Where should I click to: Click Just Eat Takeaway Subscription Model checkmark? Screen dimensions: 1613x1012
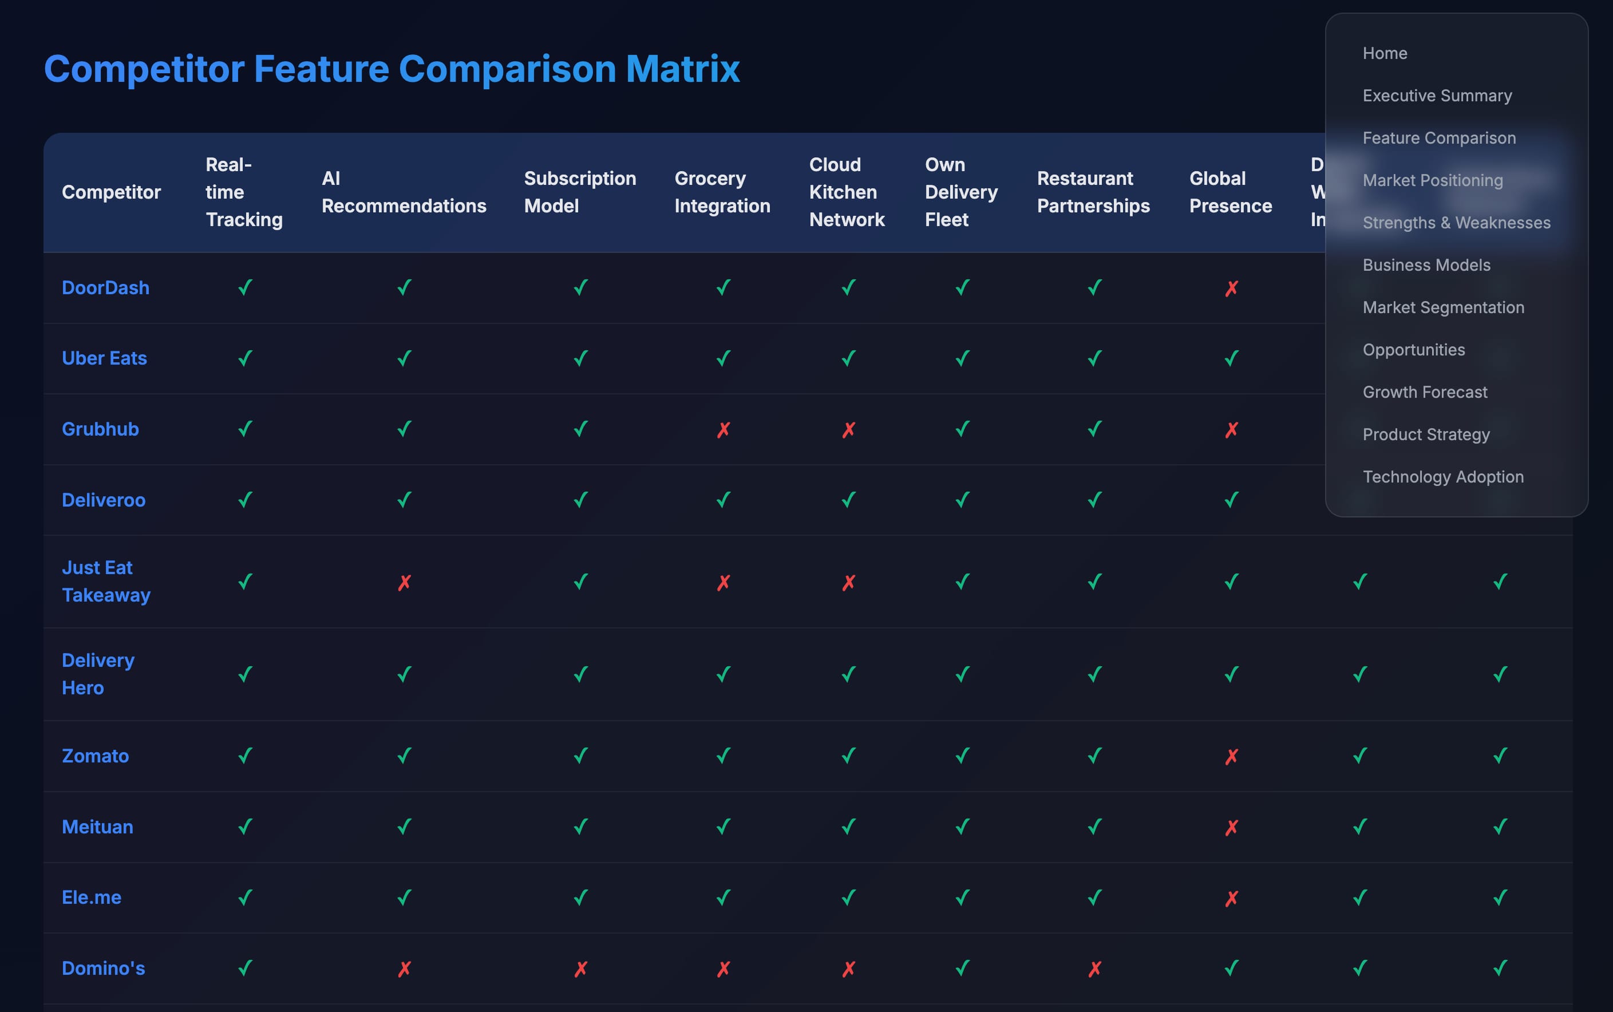pyautogui.click(x=580, y=582)
